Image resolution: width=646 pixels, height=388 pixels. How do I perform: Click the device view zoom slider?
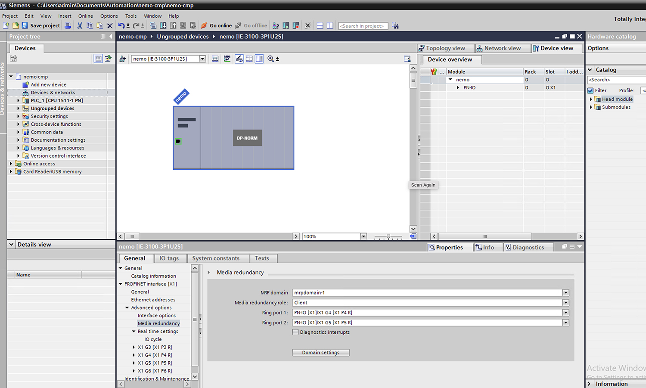pos(388,236)
